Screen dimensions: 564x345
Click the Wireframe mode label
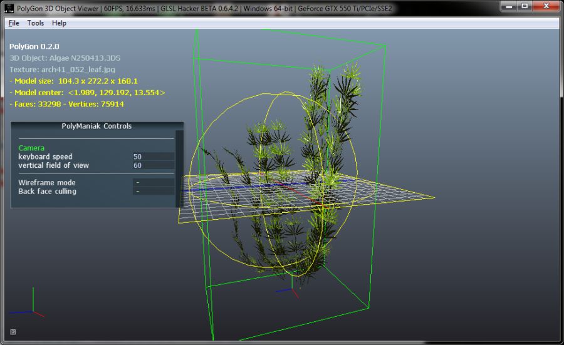tap(47, 183)
